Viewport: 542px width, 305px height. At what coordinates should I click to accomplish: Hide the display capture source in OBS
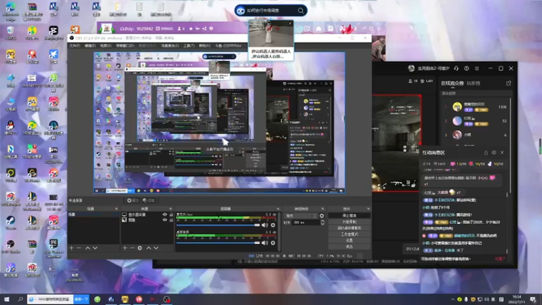(165, 215)
